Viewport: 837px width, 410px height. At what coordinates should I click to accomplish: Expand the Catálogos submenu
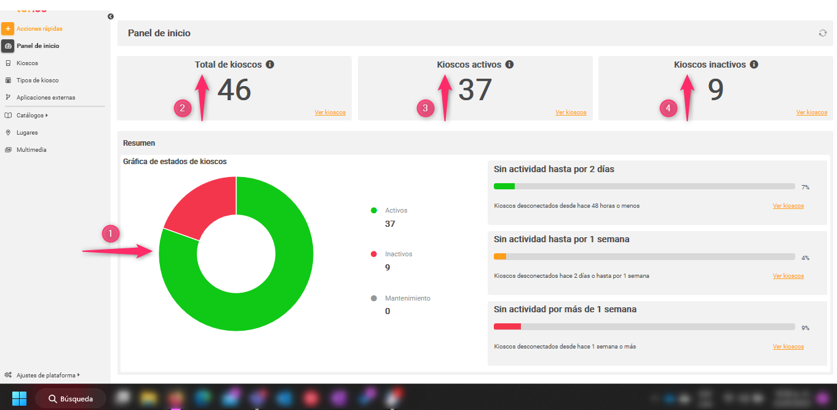point(31,115)
